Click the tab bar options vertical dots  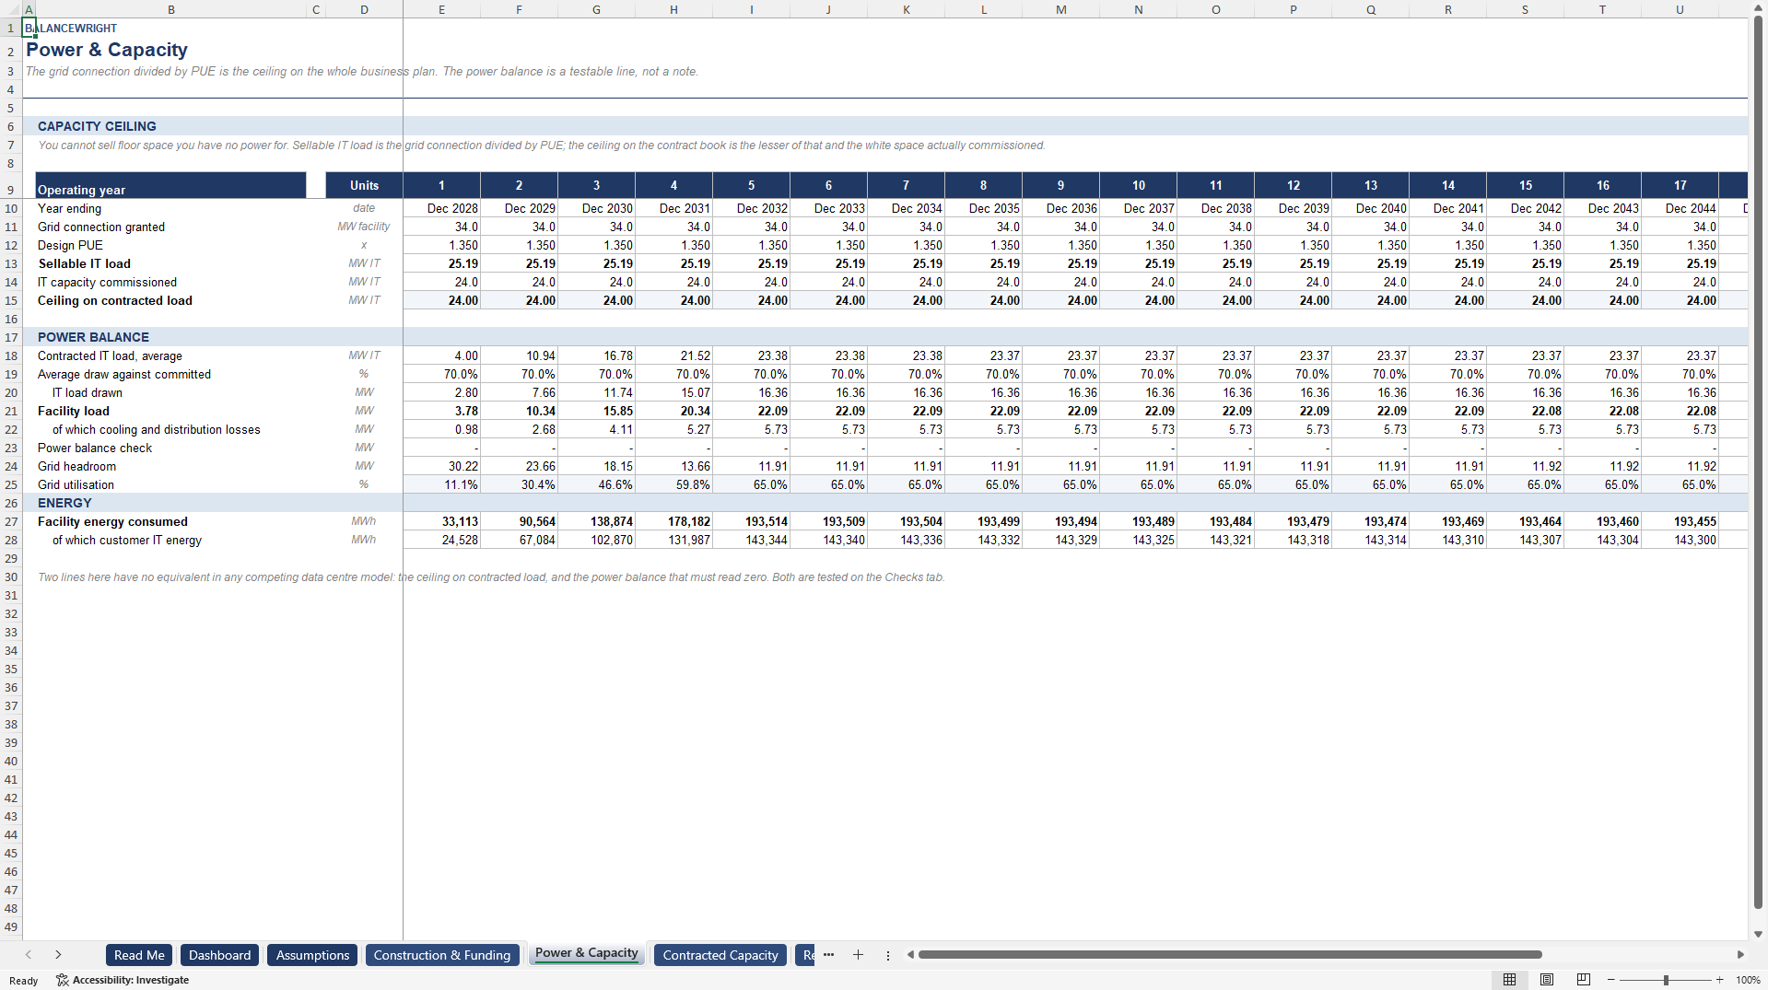888,955
